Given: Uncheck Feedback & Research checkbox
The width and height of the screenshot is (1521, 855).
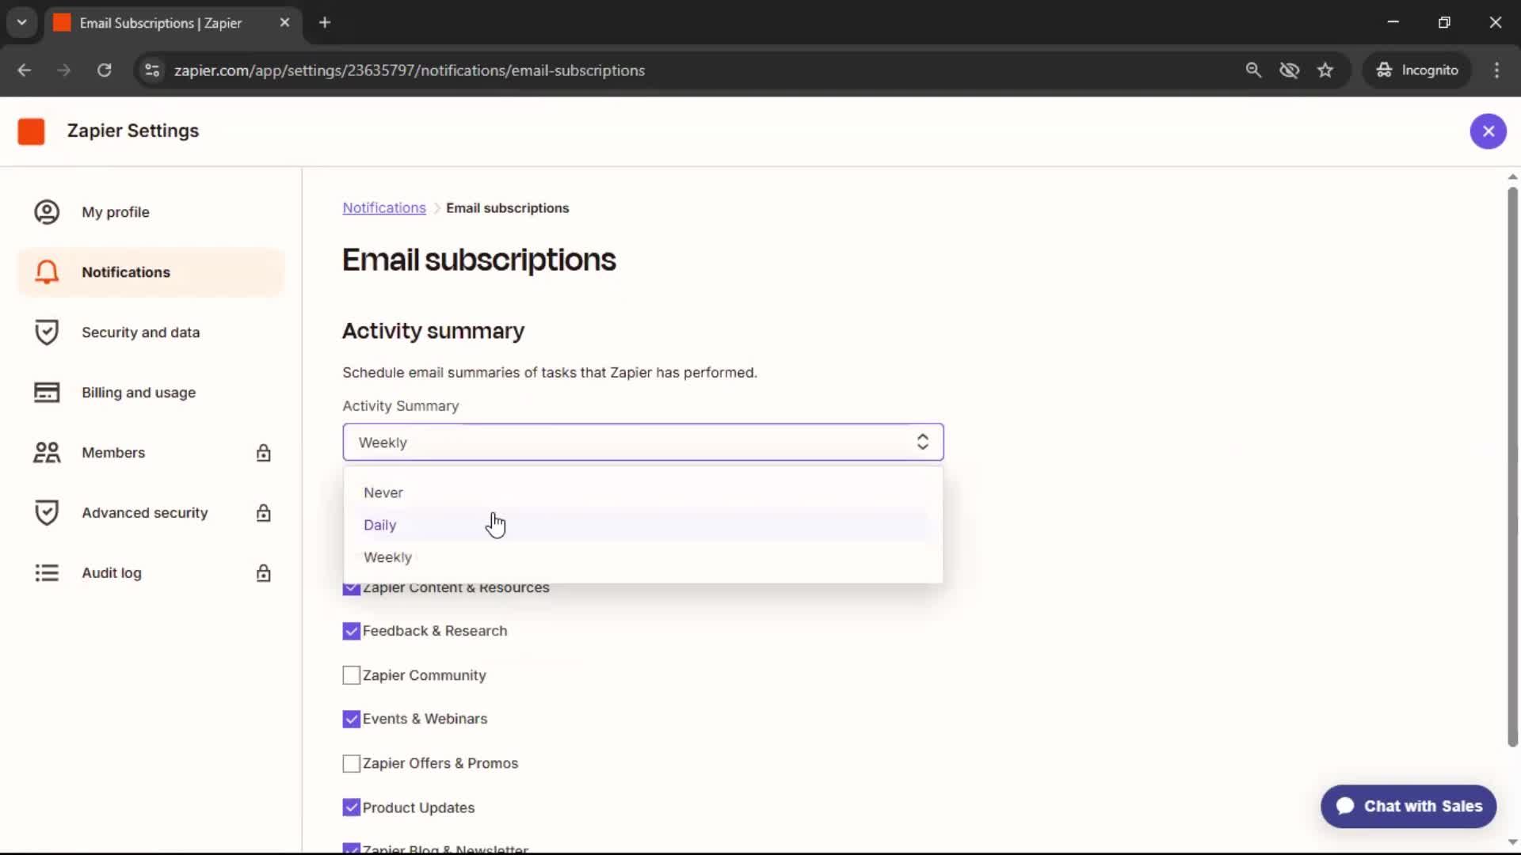Looking at the screenshot, I should (x=351, y=631).
